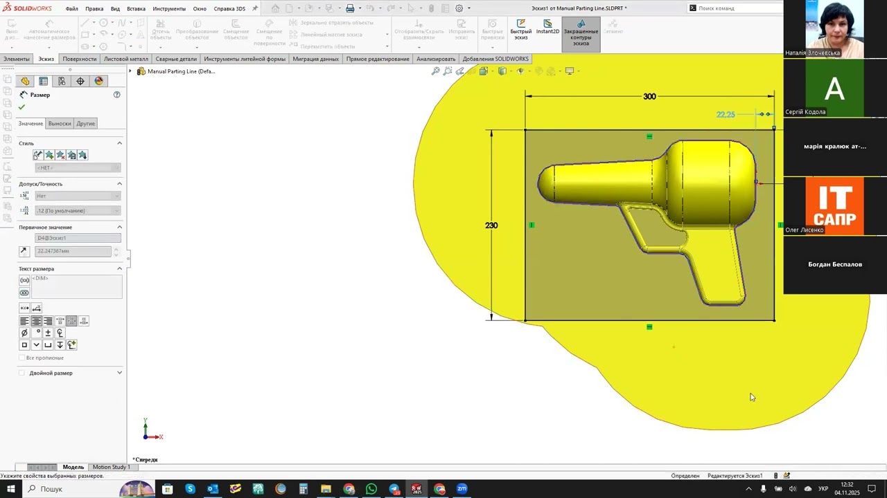Select the Motion Study 1 tab
Viewport: 887px width, 498px height.
pos(112,467)
